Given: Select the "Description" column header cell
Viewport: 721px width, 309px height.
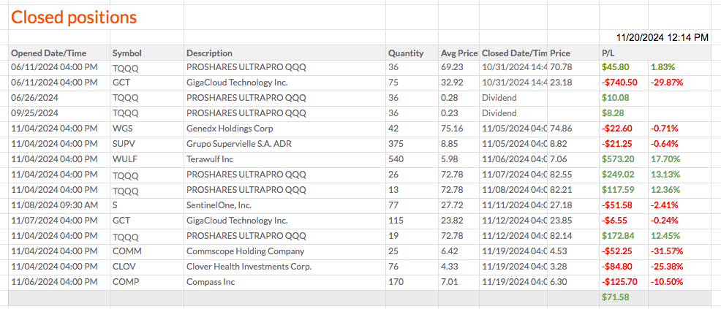Looking at the screenshot, I should (x=210, y=53).
